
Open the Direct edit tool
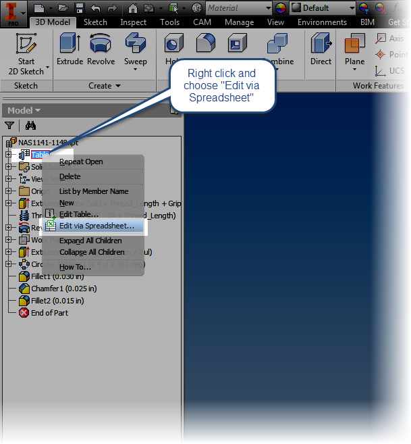(x=321, y=49)
